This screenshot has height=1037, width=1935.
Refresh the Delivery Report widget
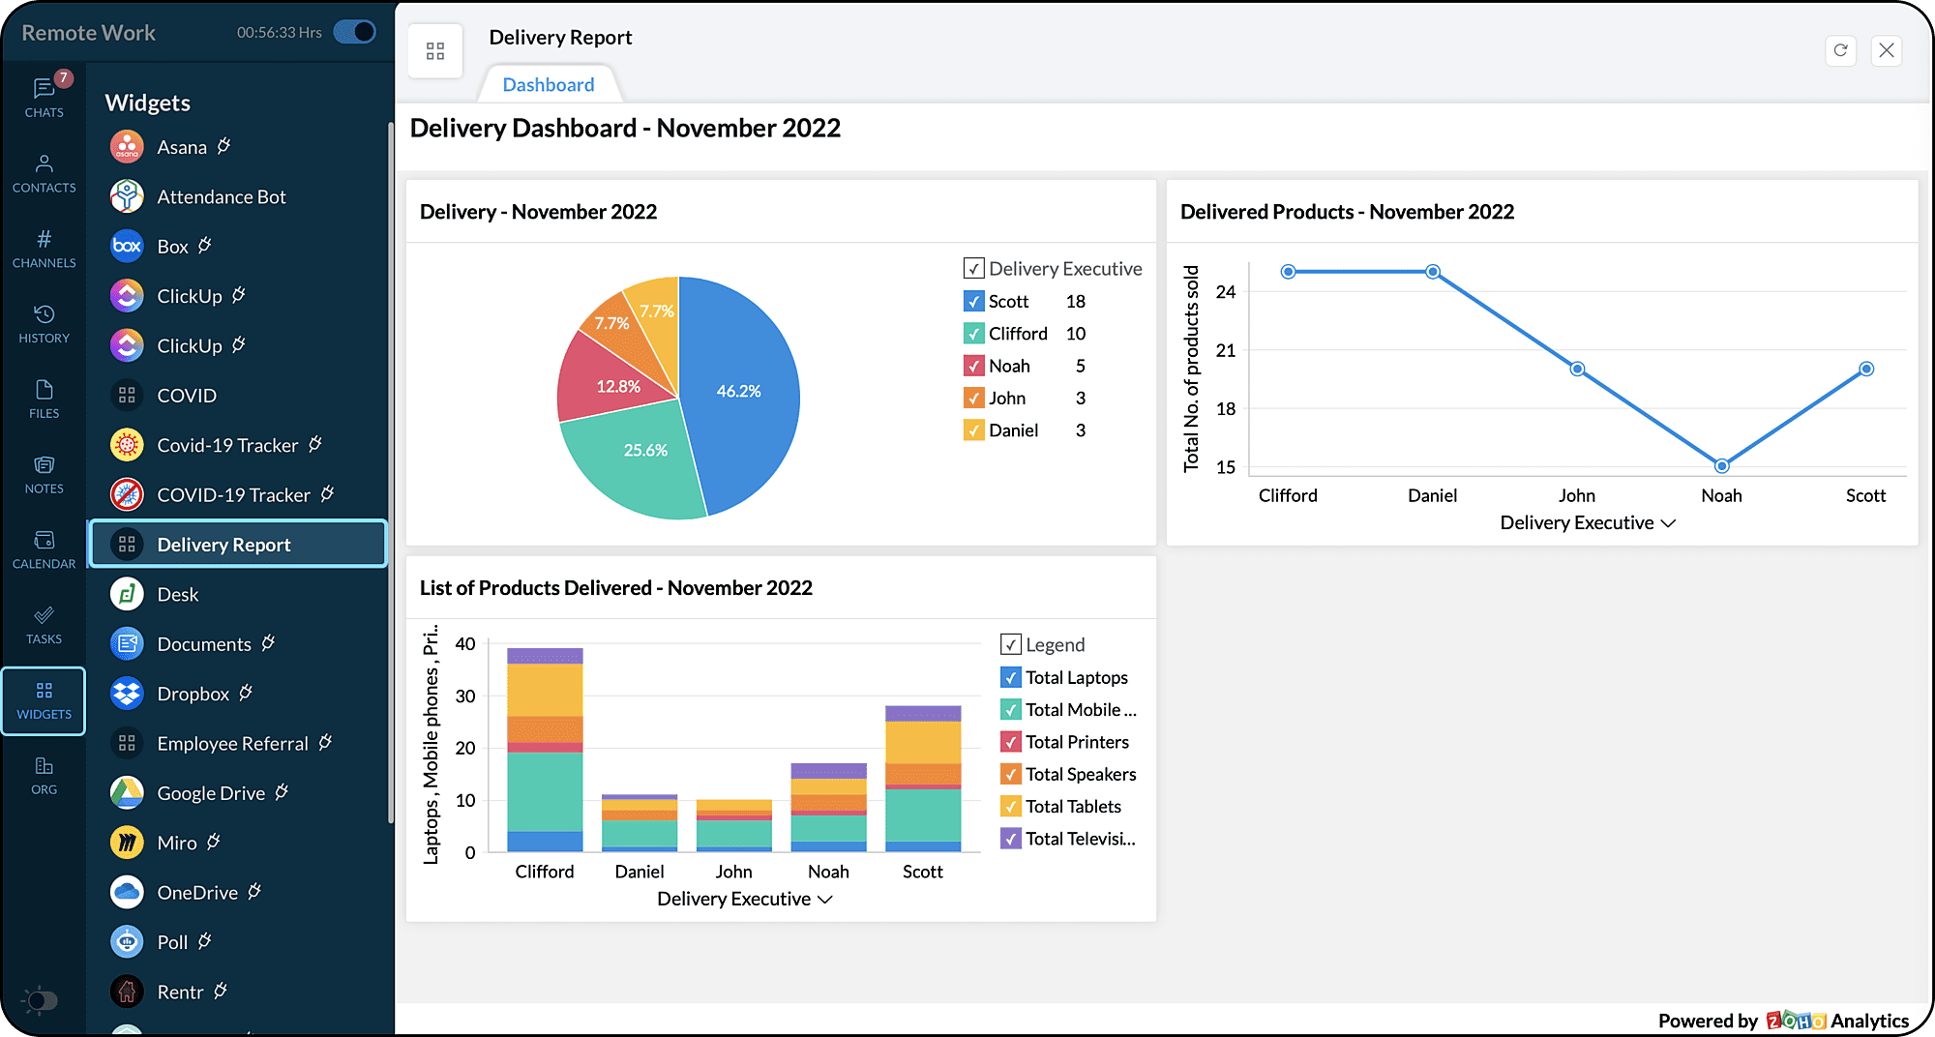1841,50
